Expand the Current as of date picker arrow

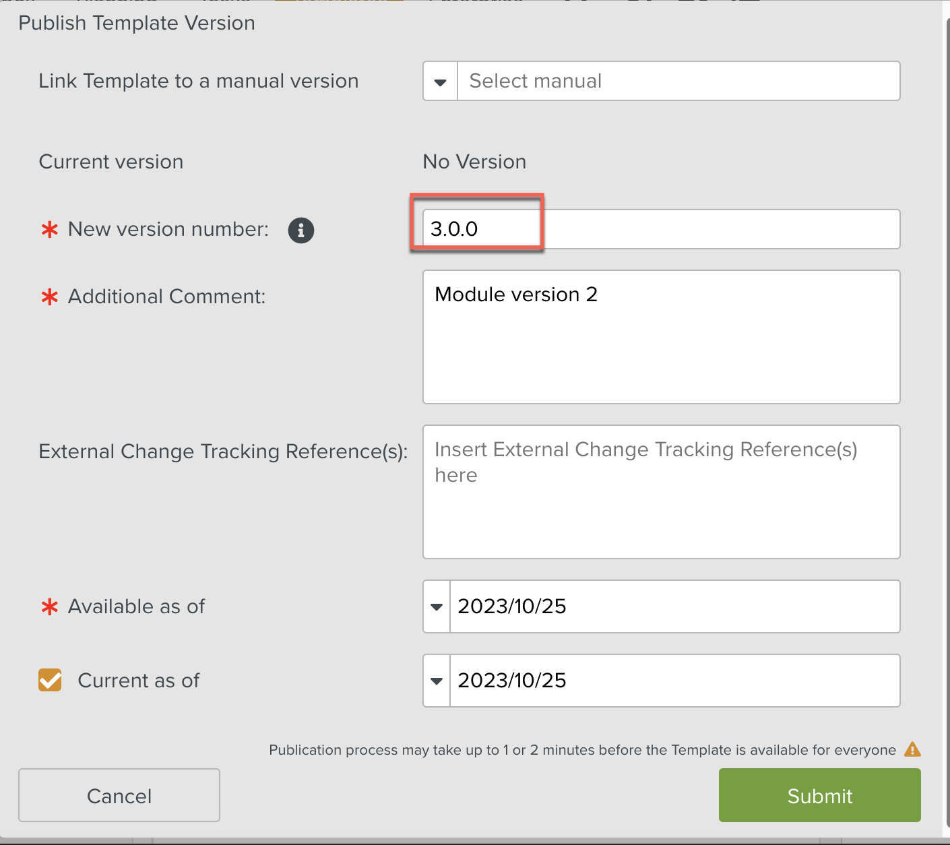coord(437,681)
